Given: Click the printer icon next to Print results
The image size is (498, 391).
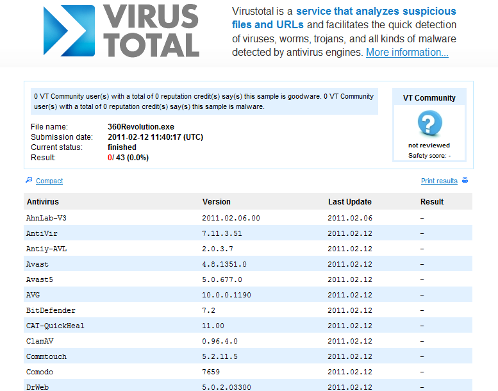Looking at the screenshot, I should coord(465,180).
